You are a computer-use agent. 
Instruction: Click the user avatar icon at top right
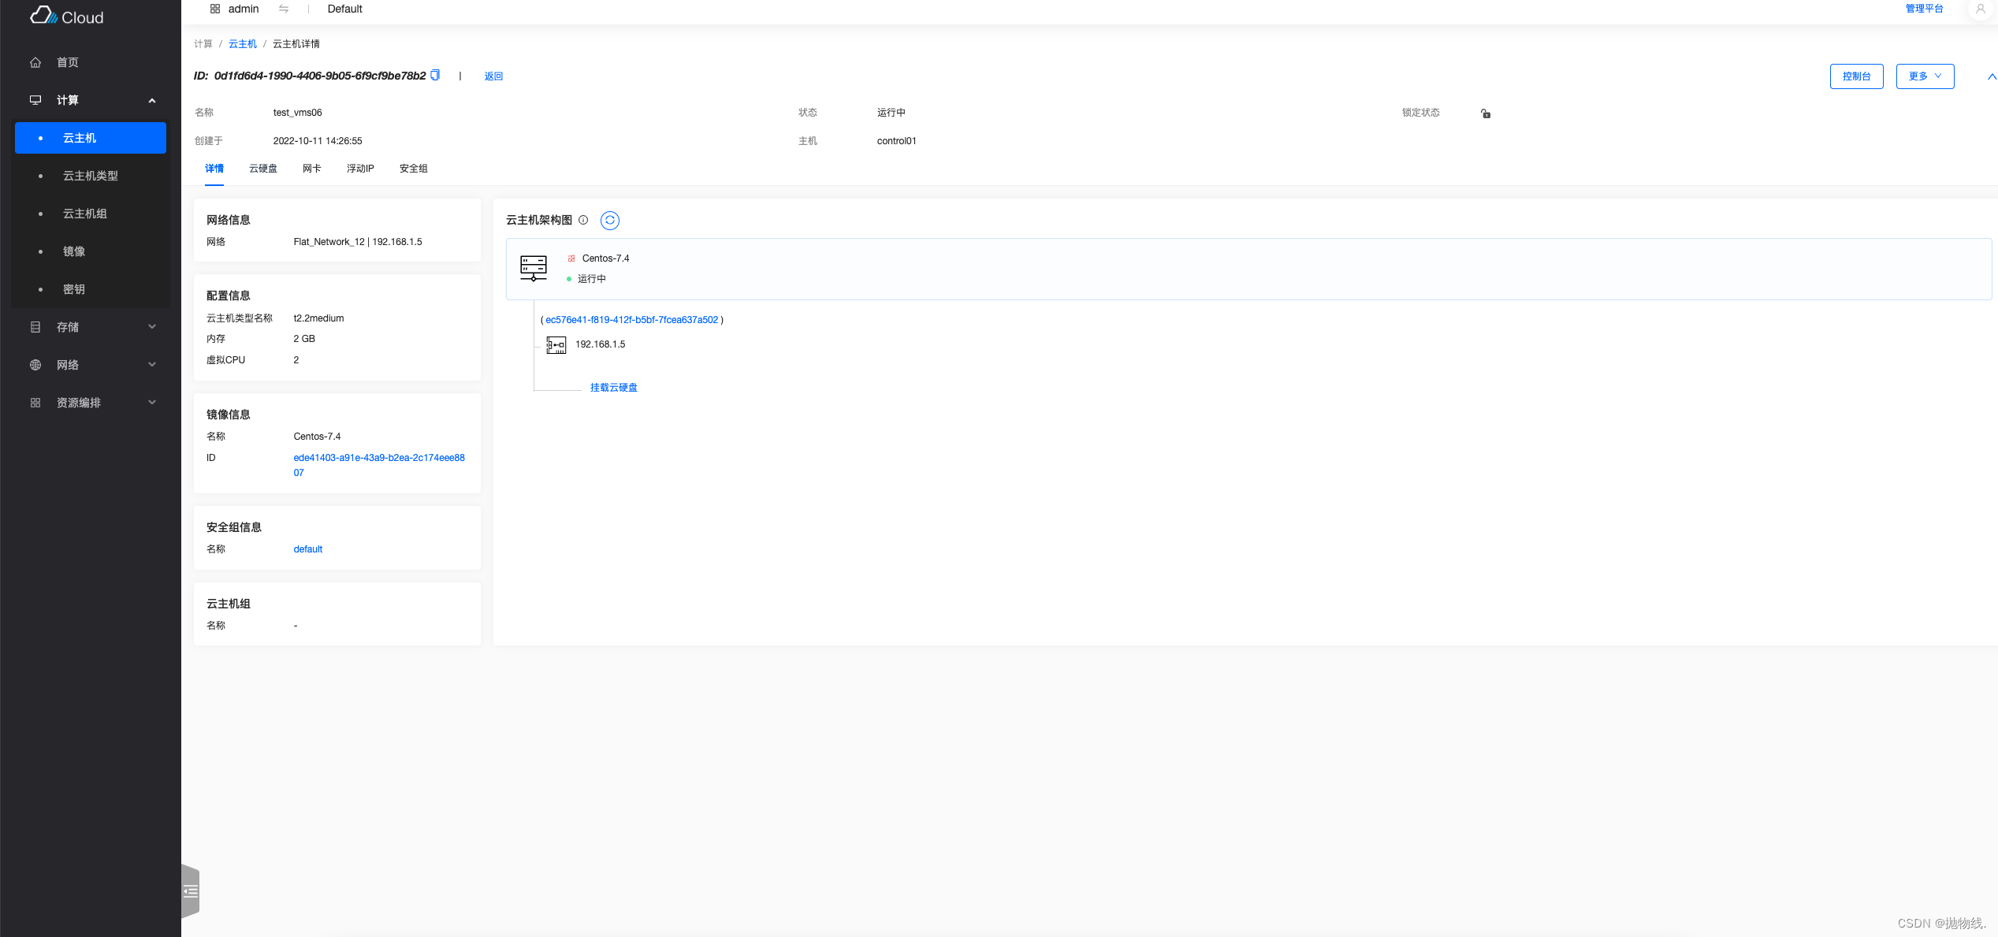click(x=1980, y=9)
